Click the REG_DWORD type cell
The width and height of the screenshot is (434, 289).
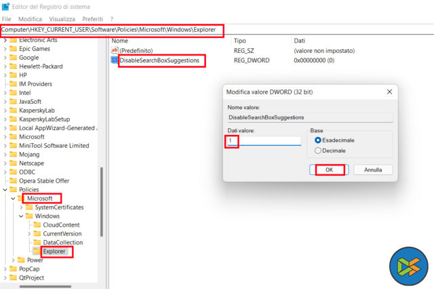coord(252,60)
